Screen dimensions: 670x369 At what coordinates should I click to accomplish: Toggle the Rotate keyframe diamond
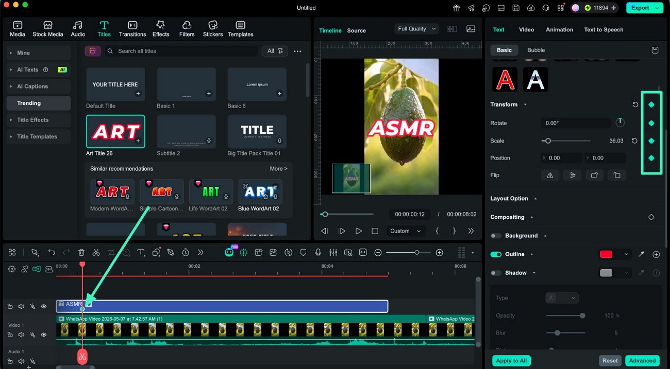pyautogui.click(x=651, y=123)
